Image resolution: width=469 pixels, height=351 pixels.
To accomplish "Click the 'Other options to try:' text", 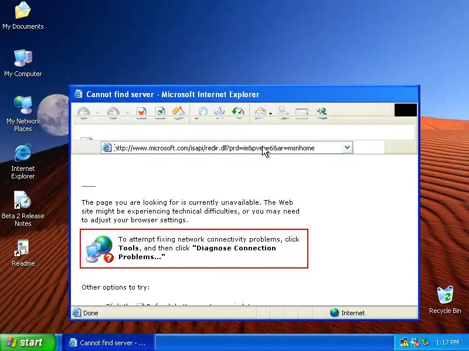I will (115, 287).
